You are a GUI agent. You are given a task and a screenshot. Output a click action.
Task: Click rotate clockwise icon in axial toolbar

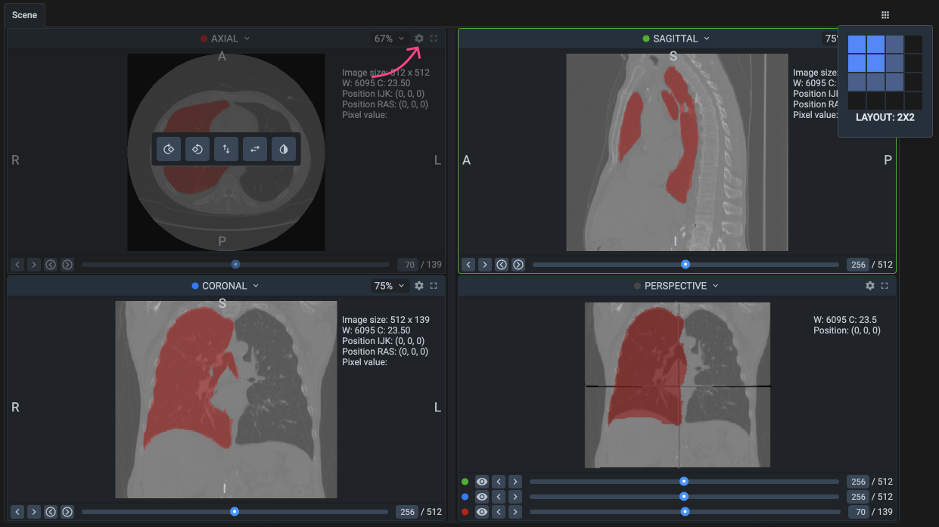(168, 150)
